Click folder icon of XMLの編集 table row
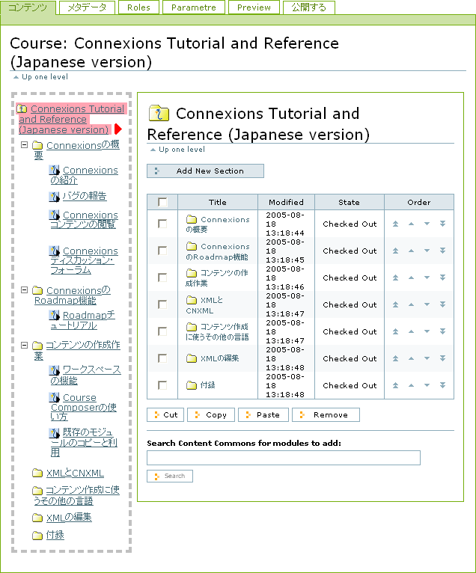 192,358
